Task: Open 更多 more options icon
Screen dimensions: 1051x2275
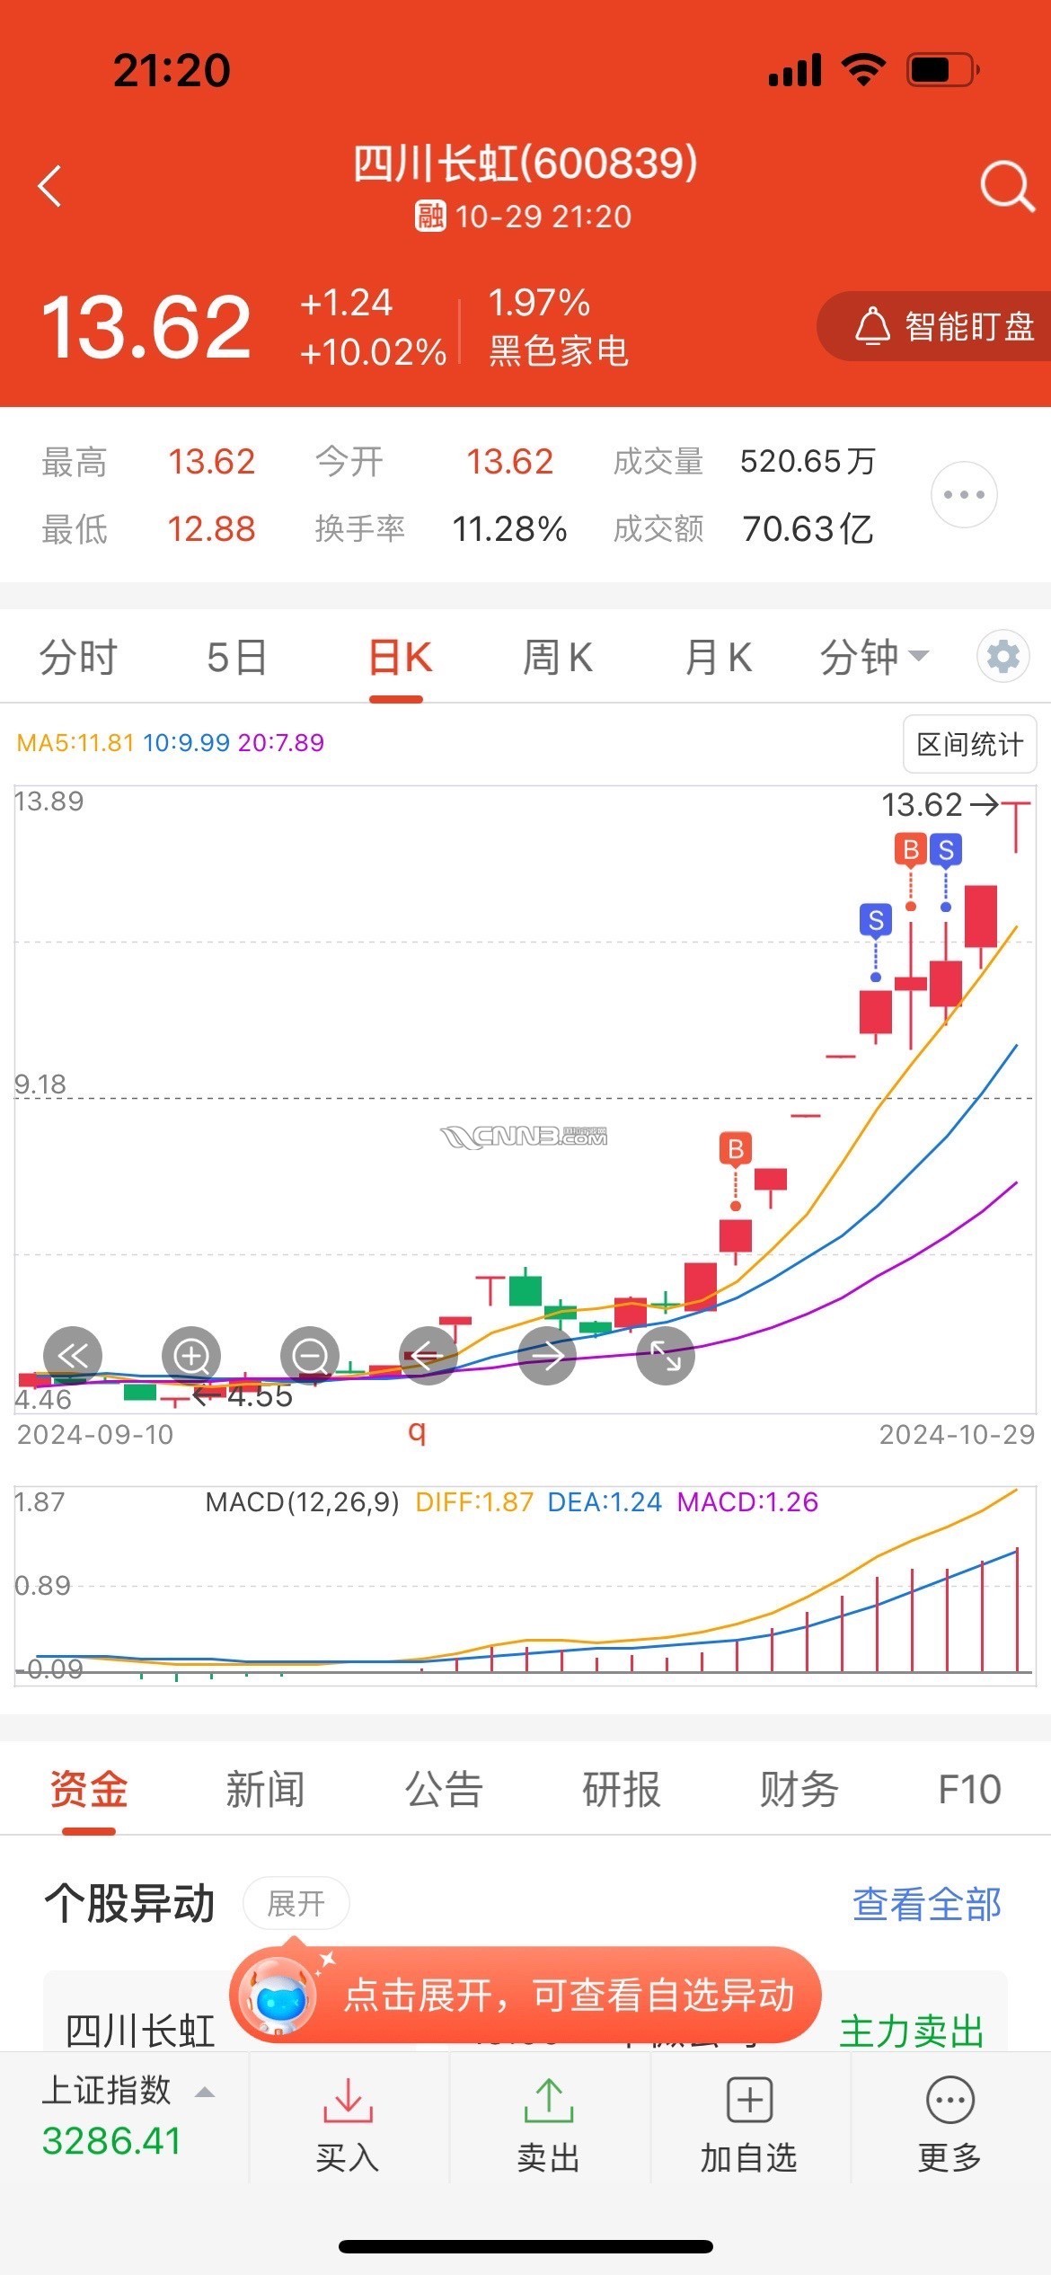Action: click(x=949, y=2100)
